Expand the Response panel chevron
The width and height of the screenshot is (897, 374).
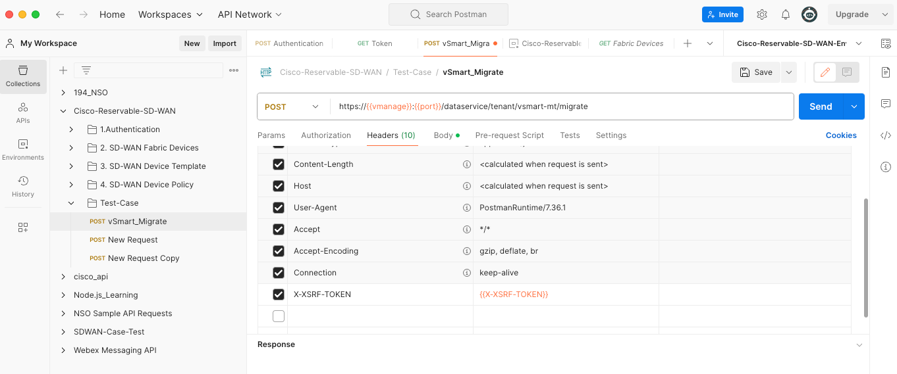click(859, 344)
